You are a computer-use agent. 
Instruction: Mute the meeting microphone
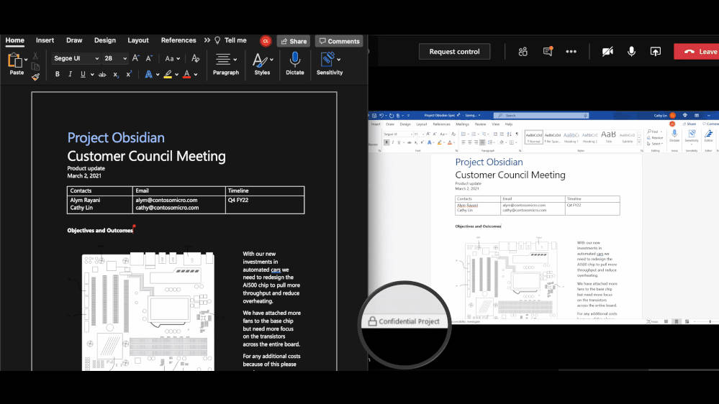coord(631,51)
